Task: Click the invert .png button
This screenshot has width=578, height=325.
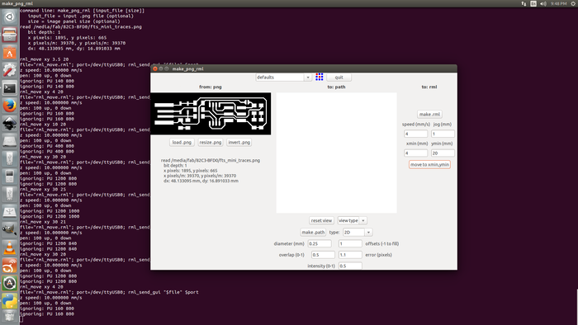Action: (x=239, y=142)
